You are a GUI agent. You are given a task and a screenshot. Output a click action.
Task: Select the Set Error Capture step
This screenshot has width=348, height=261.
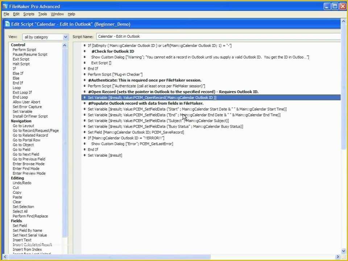click(27, 107)
